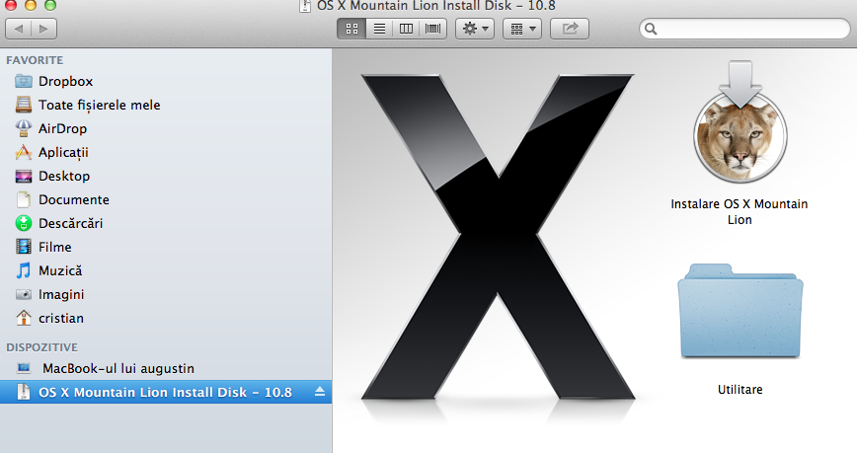Select MacBook-ul lui augustin device label
This screenshot has width=857, height=453.
(118, 368)
